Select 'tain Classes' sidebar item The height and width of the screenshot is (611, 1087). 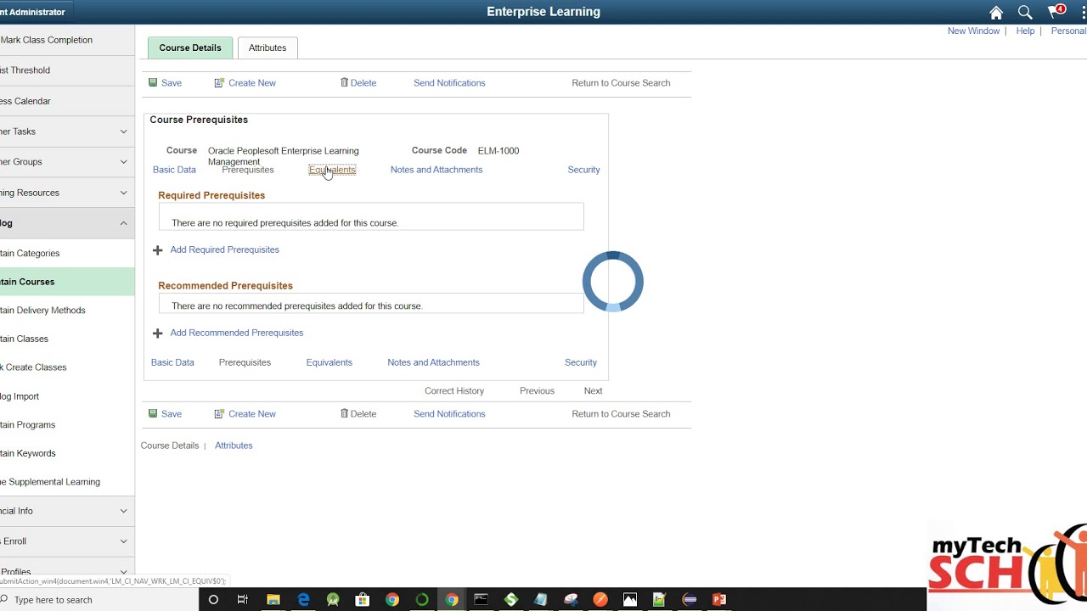click(67, 339)
